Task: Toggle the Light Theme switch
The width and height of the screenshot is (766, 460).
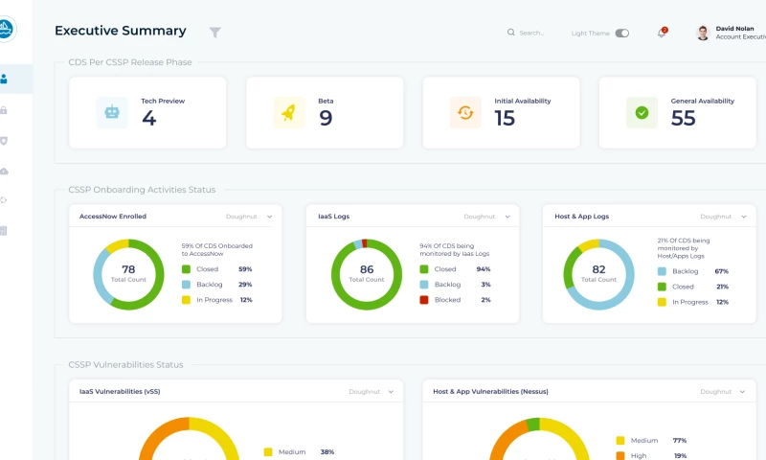Action: (x=622, y=34)
